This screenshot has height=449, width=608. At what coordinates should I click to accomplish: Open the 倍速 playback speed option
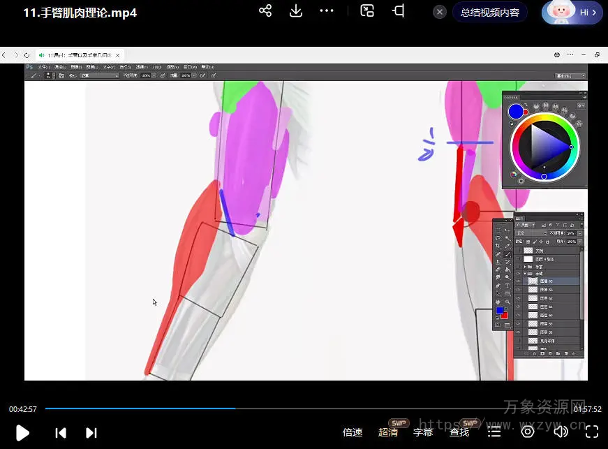[x=353, y=432]
